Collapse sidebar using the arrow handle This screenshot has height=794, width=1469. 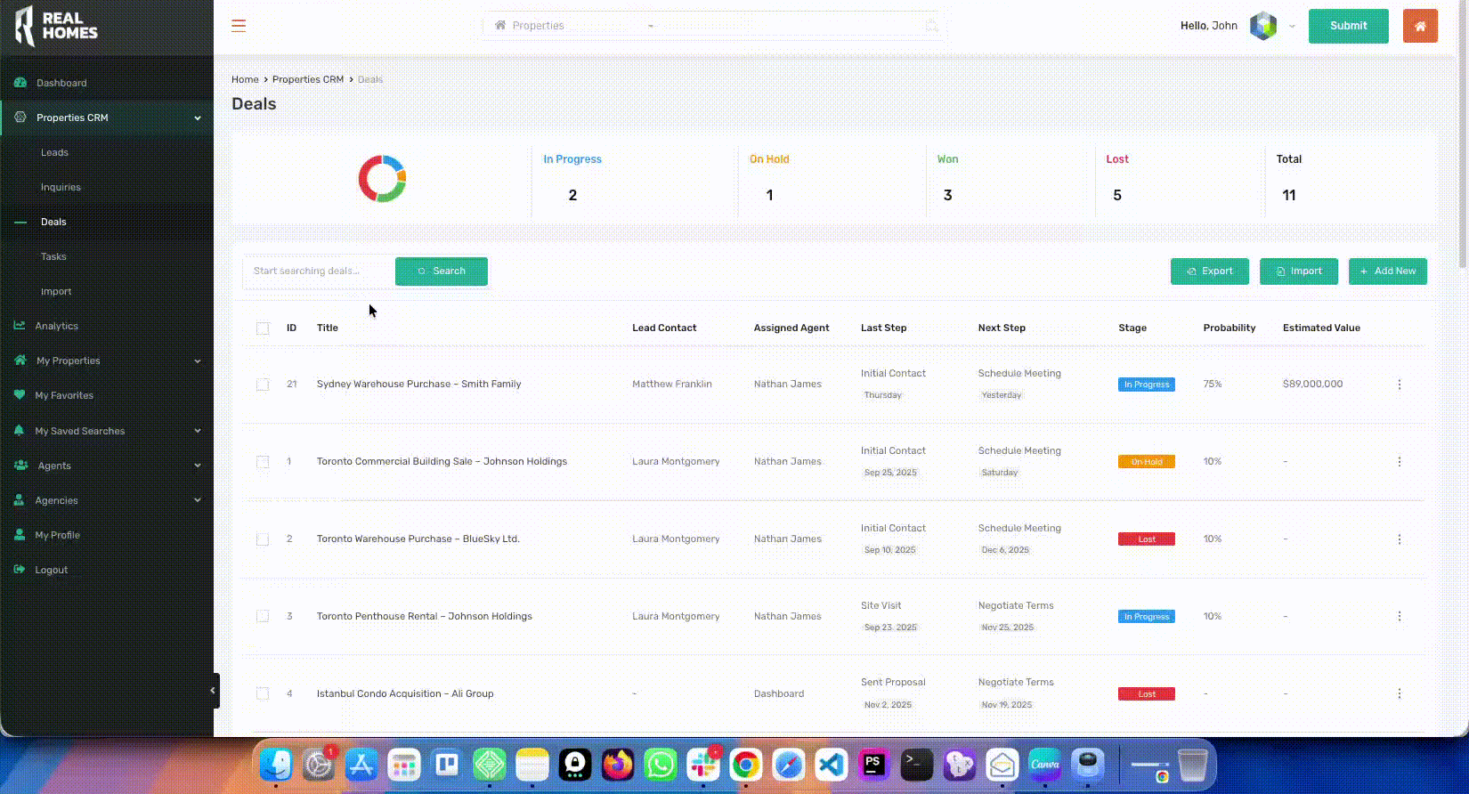coord(213,690)
